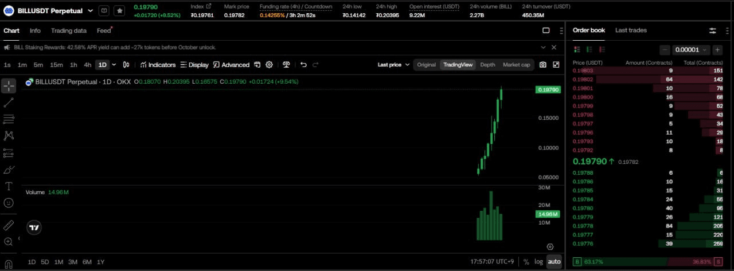Screen dimensions: 734x271
Task: Open the Feed tab
Action: tap(104, 30)
